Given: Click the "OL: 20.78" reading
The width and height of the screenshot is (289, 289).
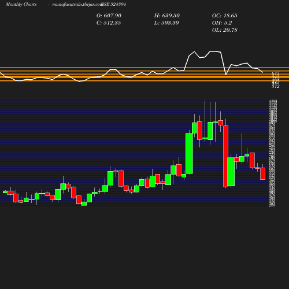Looking at the screenshot, I should [x=225, y=30].
